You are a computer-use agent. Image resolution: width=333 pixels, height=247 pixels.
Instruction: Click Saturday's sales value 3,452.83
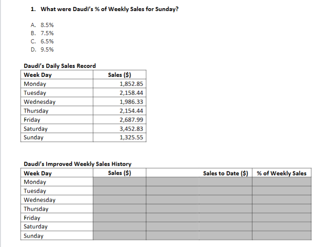(x=131, y=129)
